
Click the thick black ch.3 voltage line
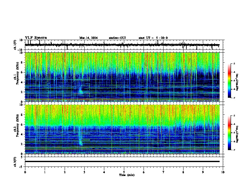point(122,161)
